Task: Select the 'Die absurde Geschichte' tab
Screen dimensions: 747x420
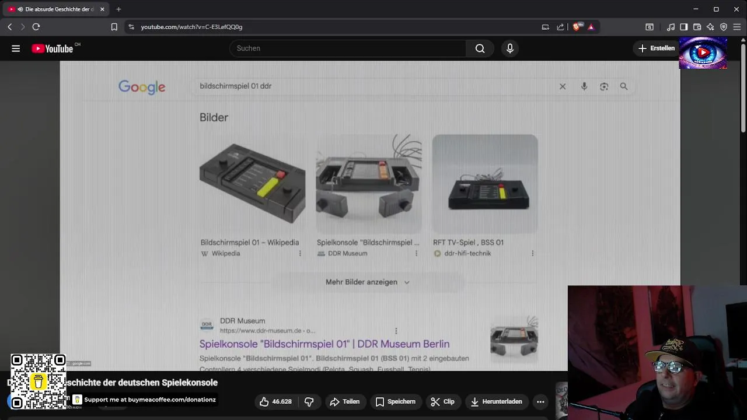Action: click(x=55, y=9)
